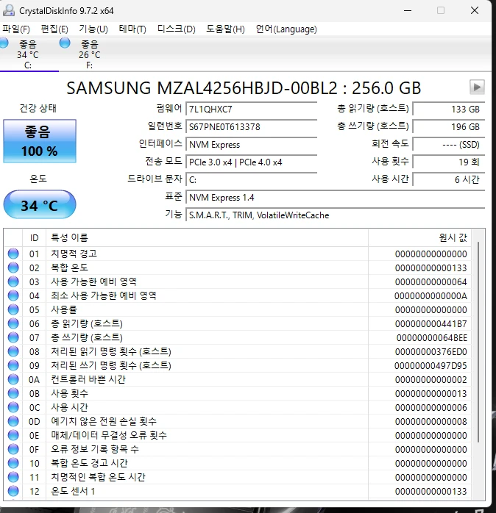This screenshot has height=513, width=496.
Task: Click raw value 000000000441B7
Action: (431, 323)
